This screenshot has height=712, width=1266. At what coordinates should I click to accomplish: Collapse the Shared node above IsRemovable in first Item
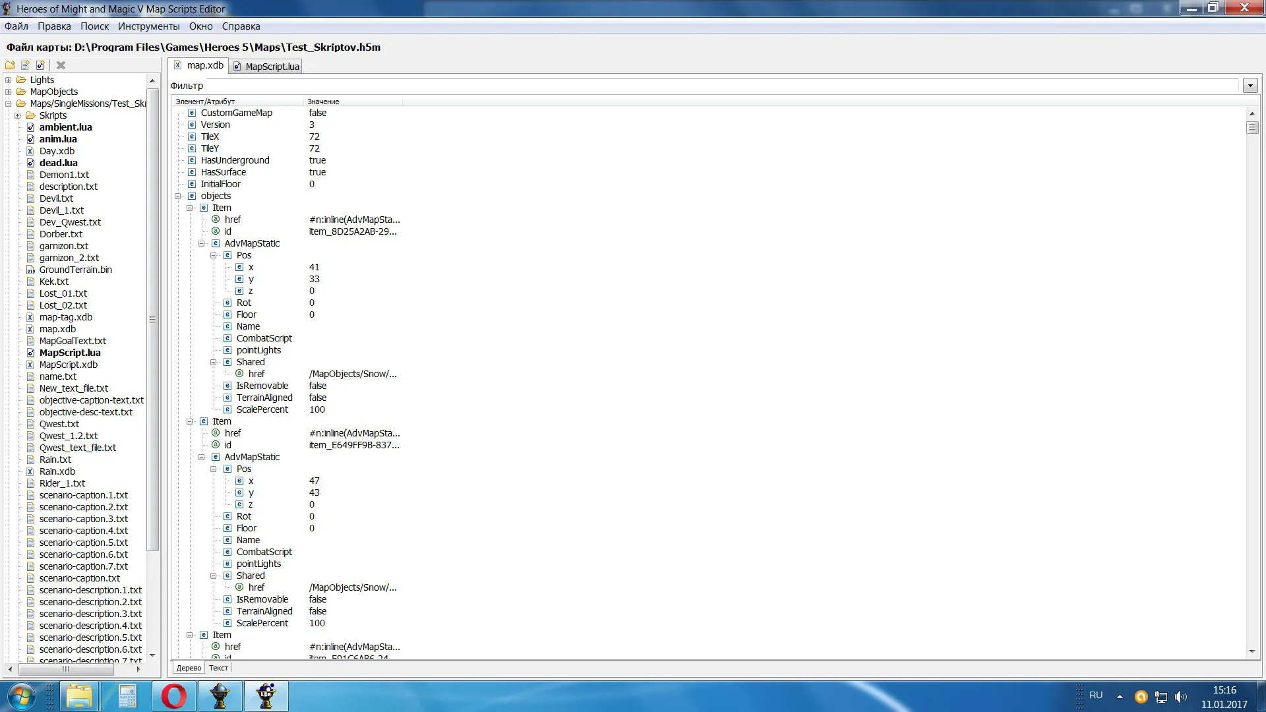[x=214, y=362]
